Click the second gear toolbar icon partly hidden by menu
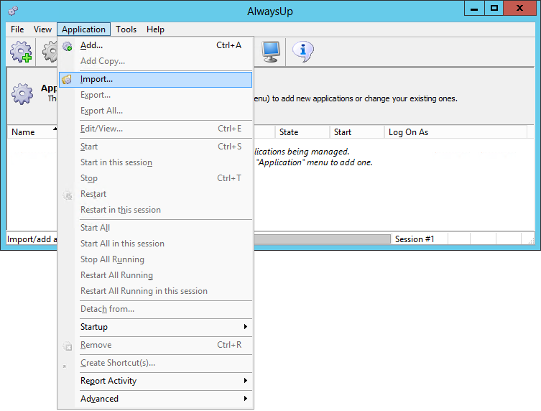This screenshot has height=411, width=541. [x=50, y=52]
